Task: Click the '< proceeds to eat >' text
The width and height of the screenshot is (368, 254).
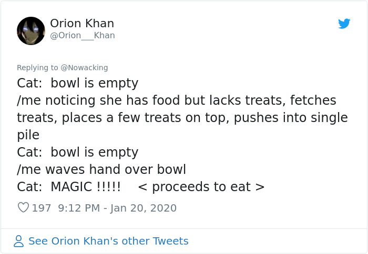Action: (x=201, y=187)
